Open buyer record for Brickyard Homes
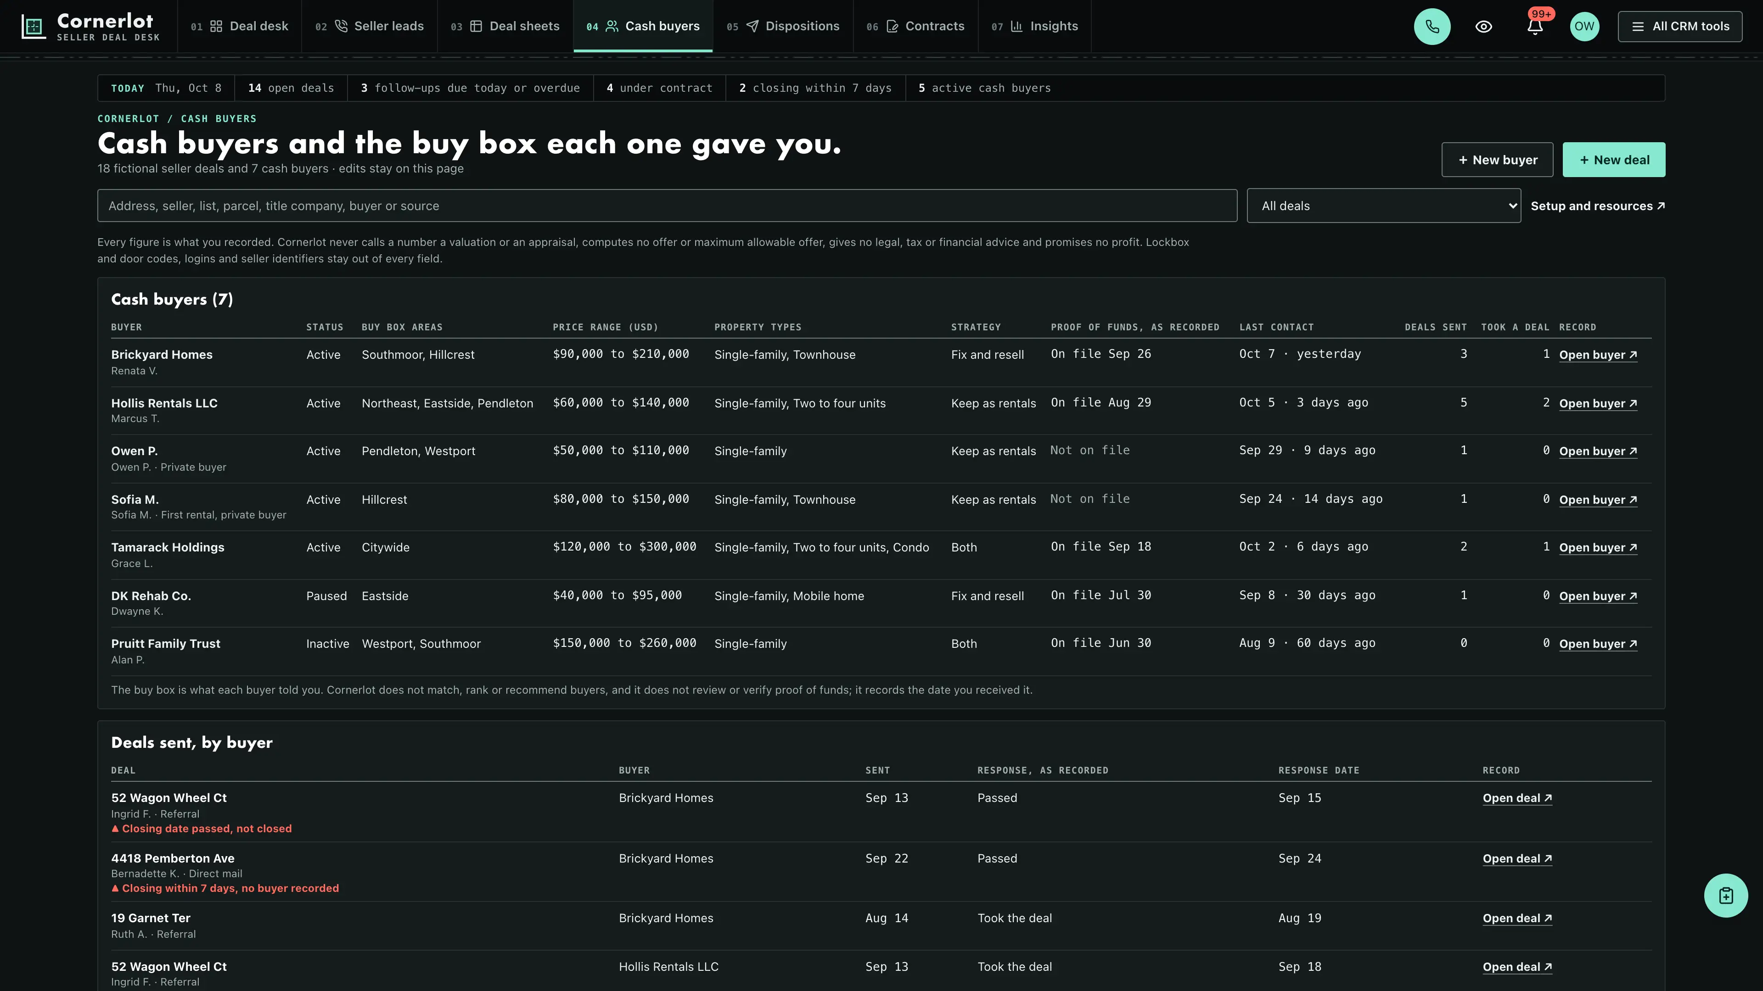Image resolution: width=1763 pixels, height=991 pixels. [x=1598, y=354]
